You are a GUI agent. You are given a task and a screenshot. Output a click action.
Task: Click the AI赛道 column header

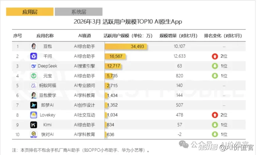[x=85, y=36]
